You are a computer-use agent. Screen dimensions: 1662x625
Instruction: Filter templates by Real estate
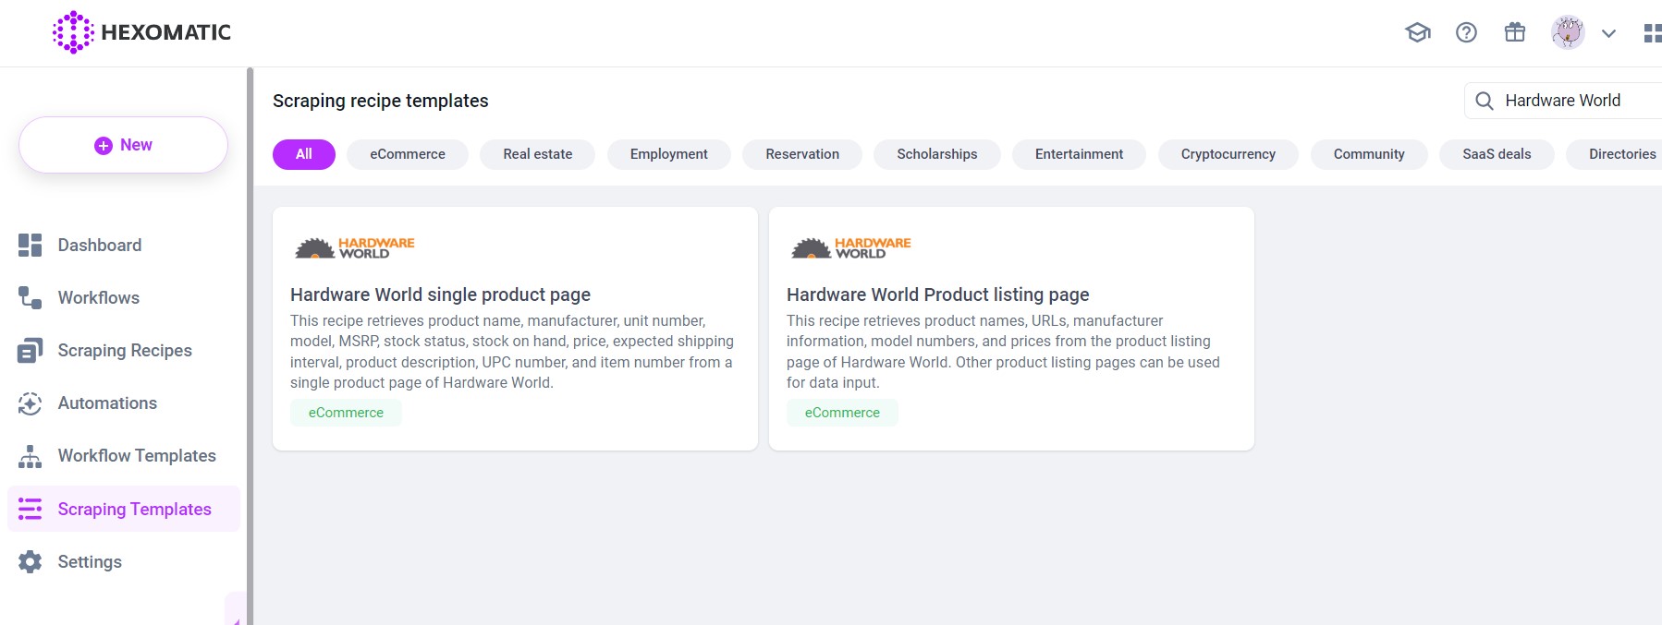pos(537,154)
